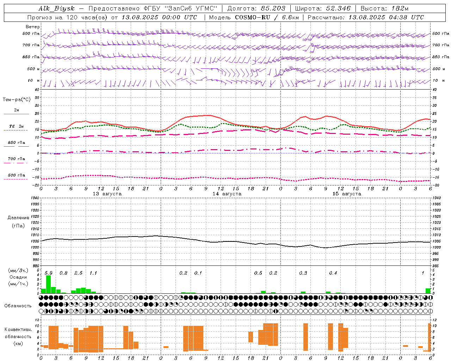Click the Тем-ра(°C) temperature axis label
451x361 pixels.
[x=17, y=100]
